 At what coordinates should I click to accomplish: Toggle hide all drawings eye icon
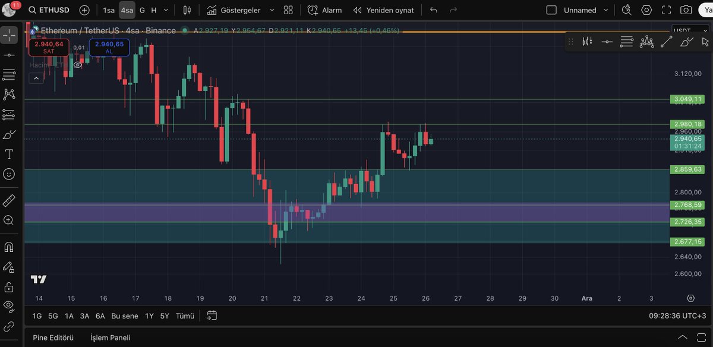click(9, 306)
